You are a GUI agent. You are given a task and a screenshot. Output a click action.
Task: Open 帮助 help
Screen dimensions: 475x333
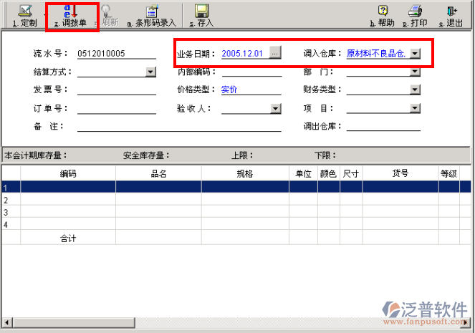coord(383,16)
